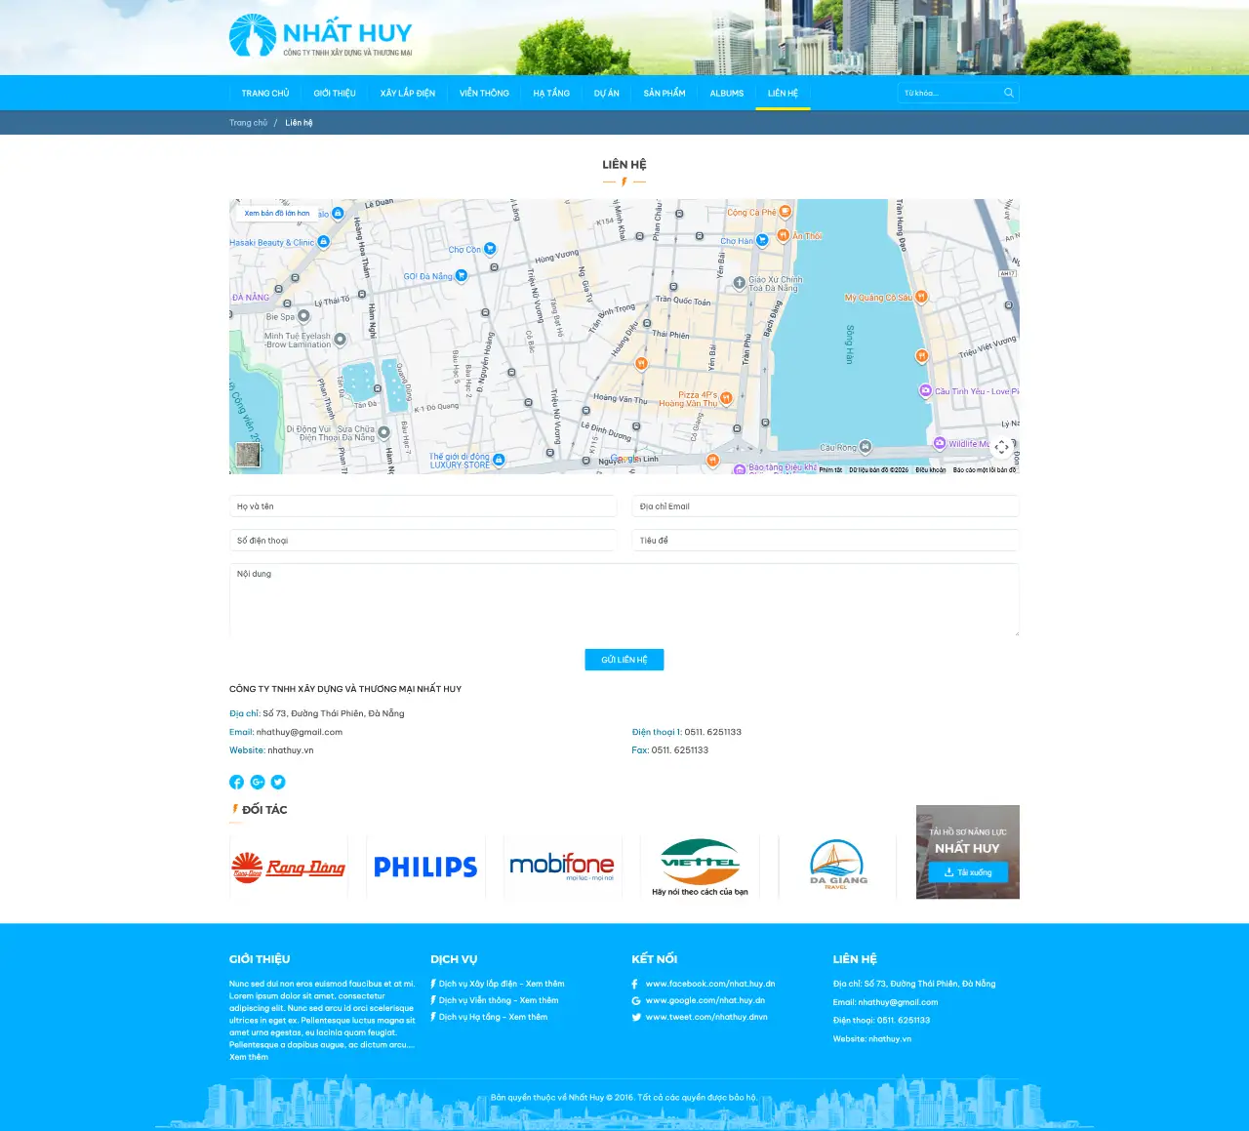Screen dimensions: 1249x1131
Task: Toggle satellite map layer thumbnail
Action: (x=248, y=455)
